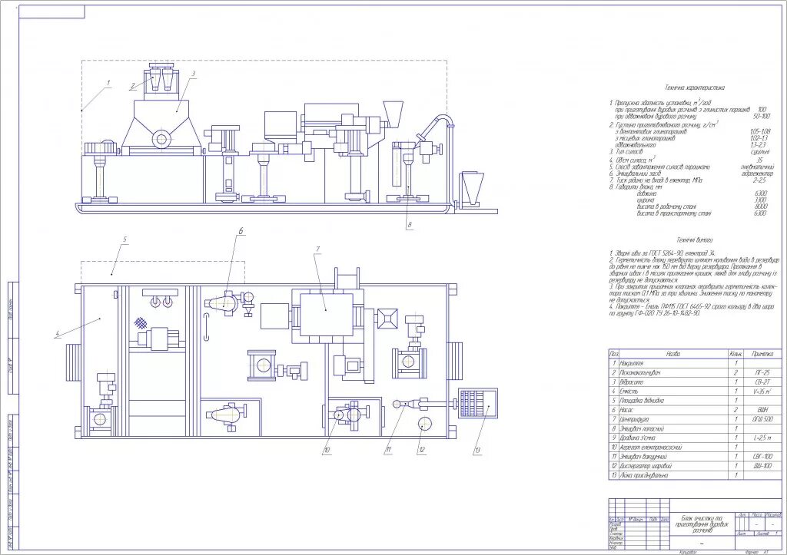
Task: Click the 'Технічна характеристика' heading
Action: point(695,88)
